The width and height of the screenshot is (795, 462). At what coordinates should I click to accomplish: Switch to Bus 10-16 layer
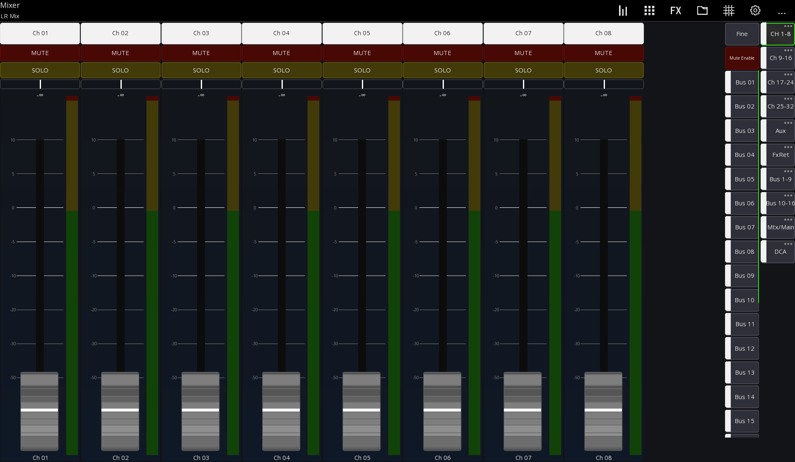tap(778, 203)
